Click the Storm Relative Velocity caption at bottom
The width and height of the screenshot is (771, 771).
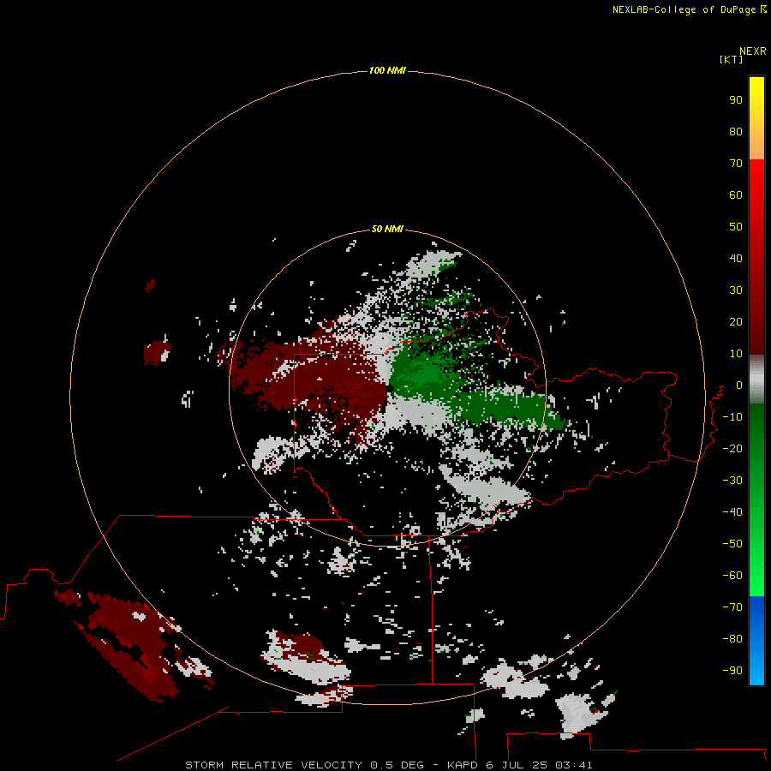[x=388, y=765]
